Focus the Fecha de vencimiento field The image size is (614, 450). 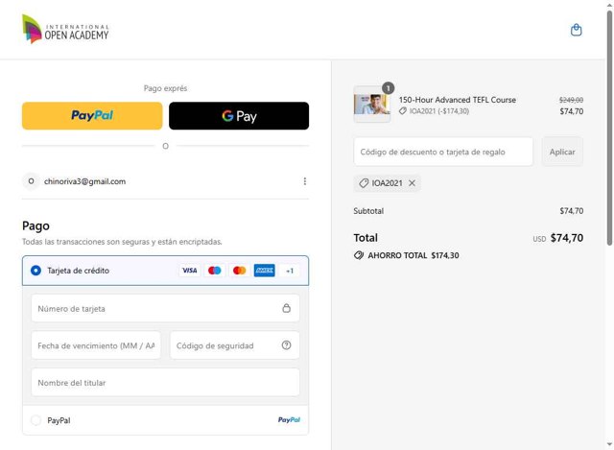[96, 345]
